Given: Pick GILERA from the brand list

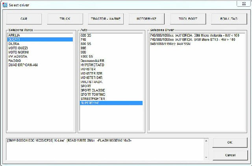Looking at the screenshot, I should tap(40, 44).
